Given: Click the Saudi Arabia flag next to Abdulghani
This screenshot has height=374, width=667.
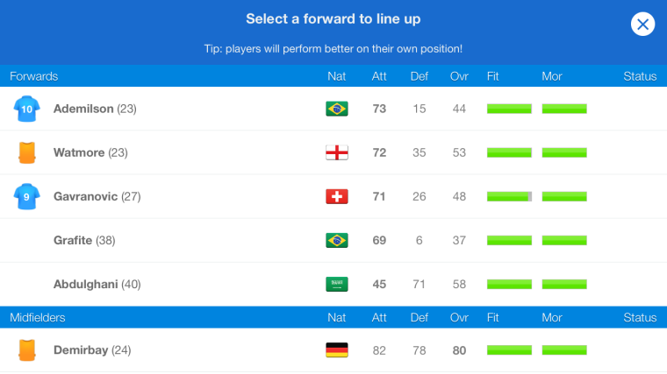Looking at the screenshot, I should click(337, 284).
